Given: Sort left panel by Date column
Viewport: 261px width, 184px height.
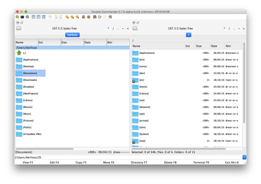Looking at the screenshot, I should pos(95,43).
